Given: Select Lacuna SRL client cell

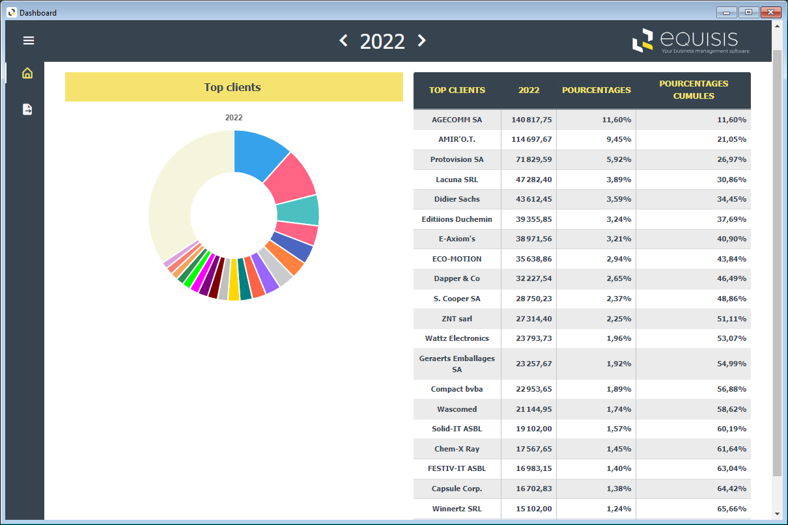Looking at the screenshot, I should [457, 180].
